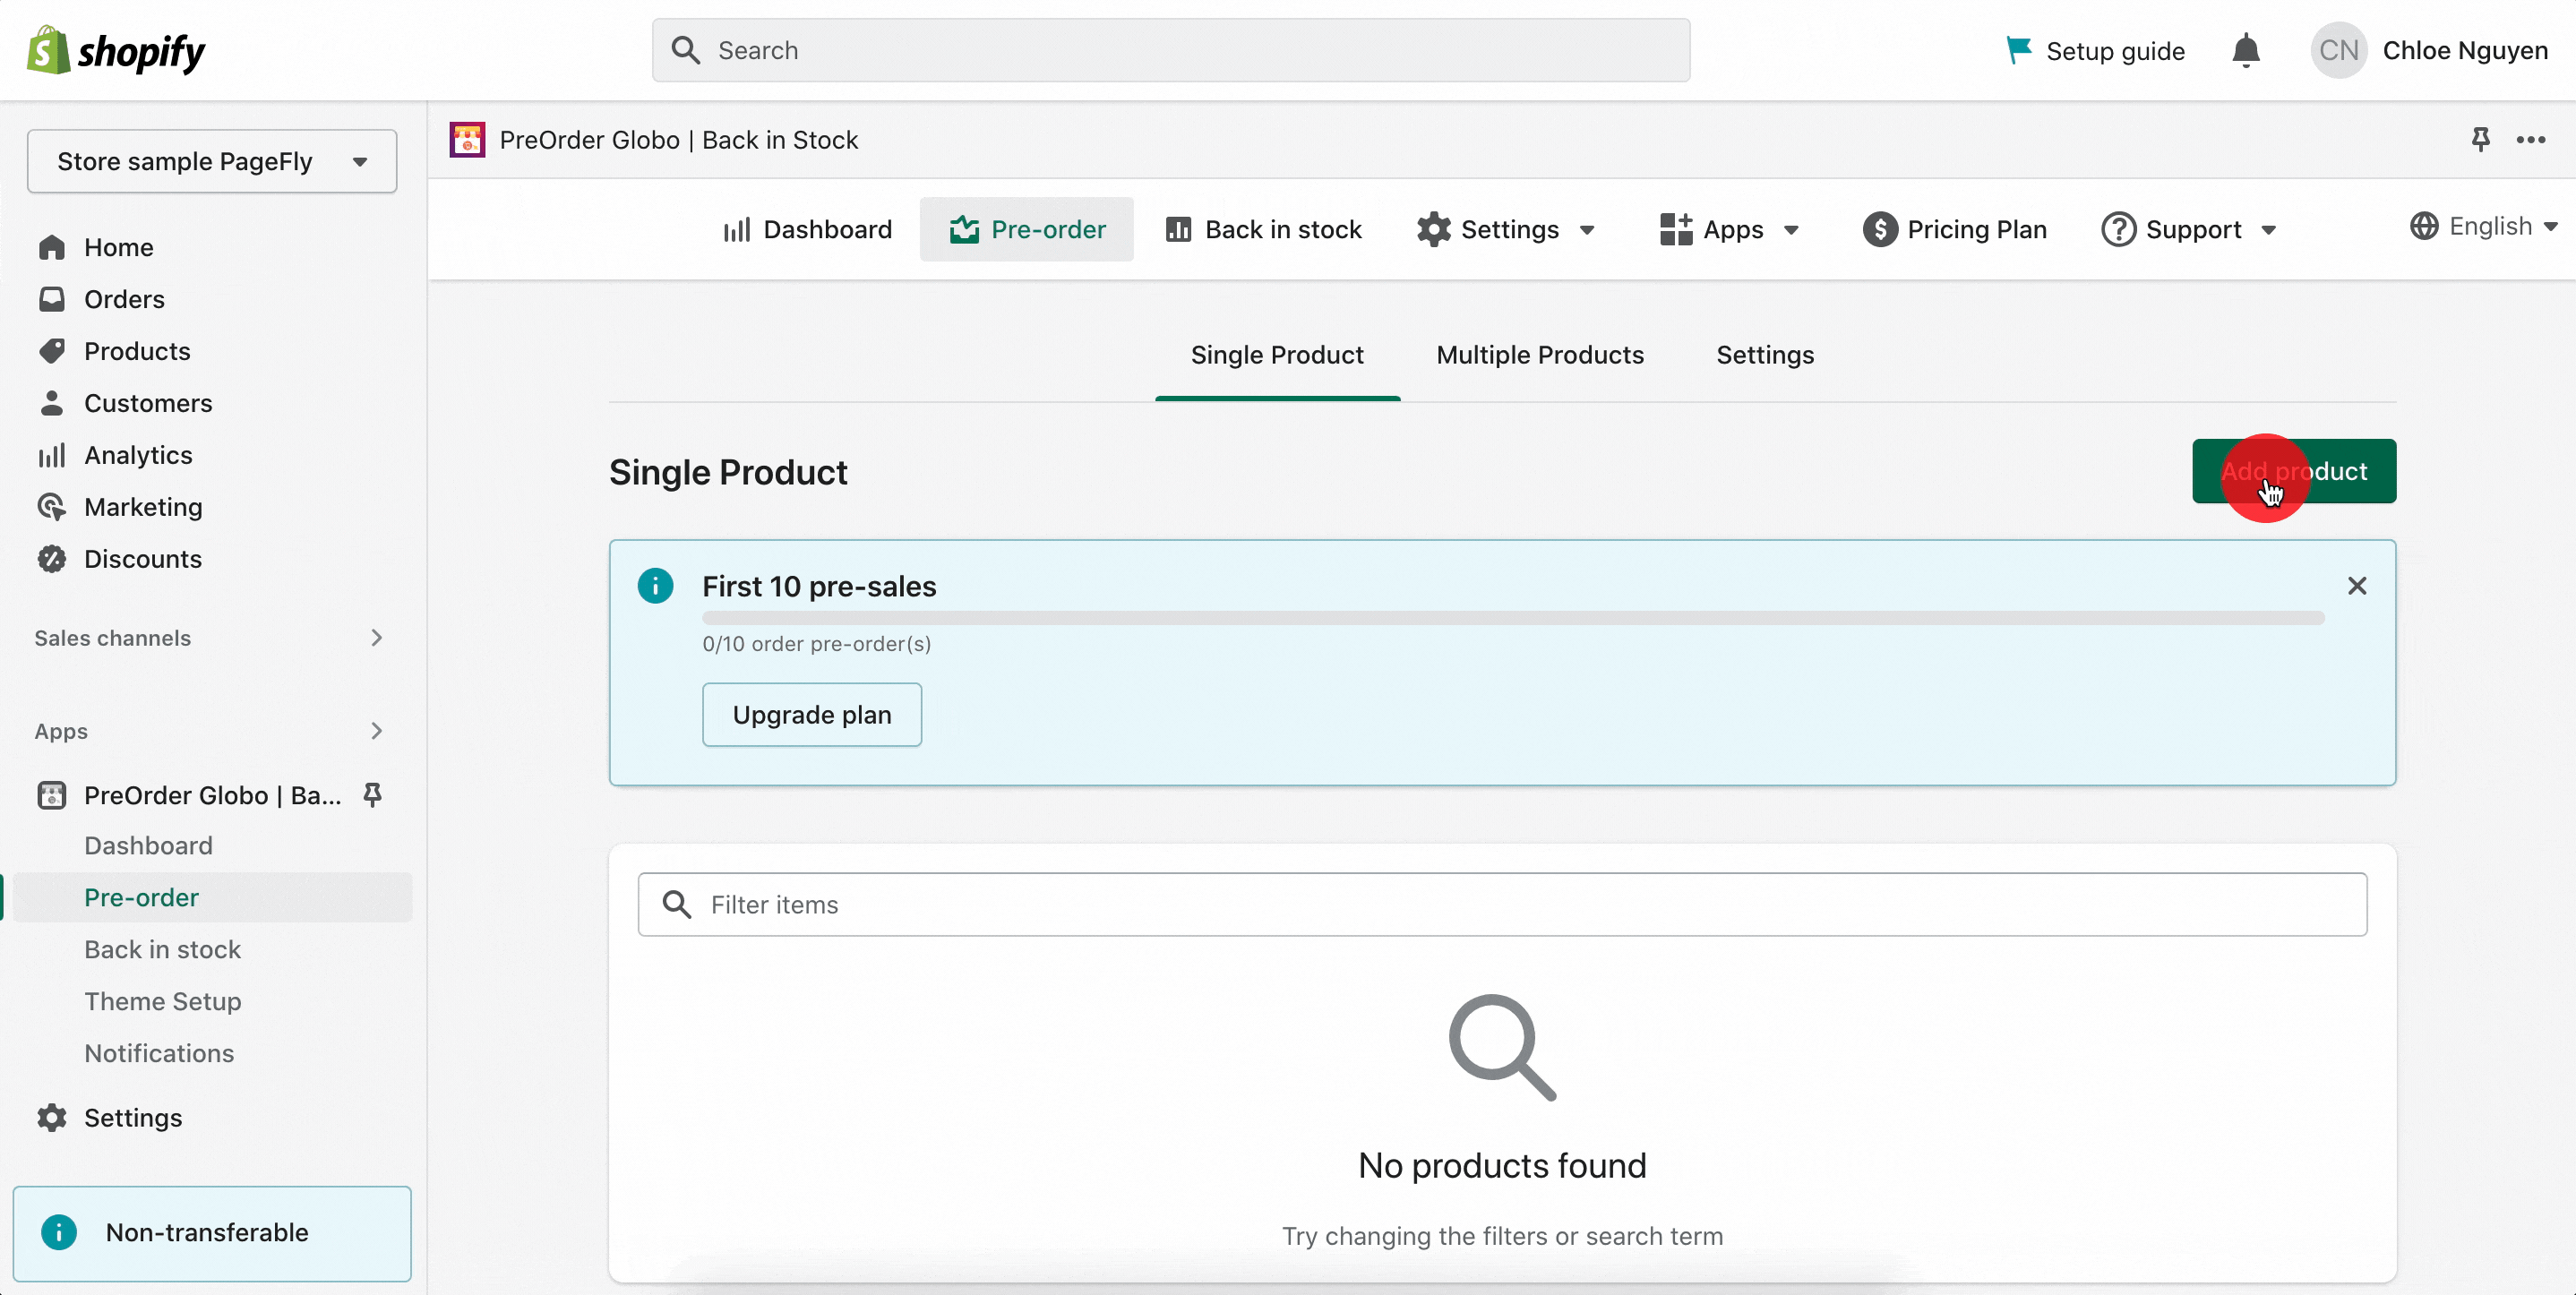Open the English language dropdown
Image resolution: width=2576 pixels, height=1295 pixels.
[2484, 226]
